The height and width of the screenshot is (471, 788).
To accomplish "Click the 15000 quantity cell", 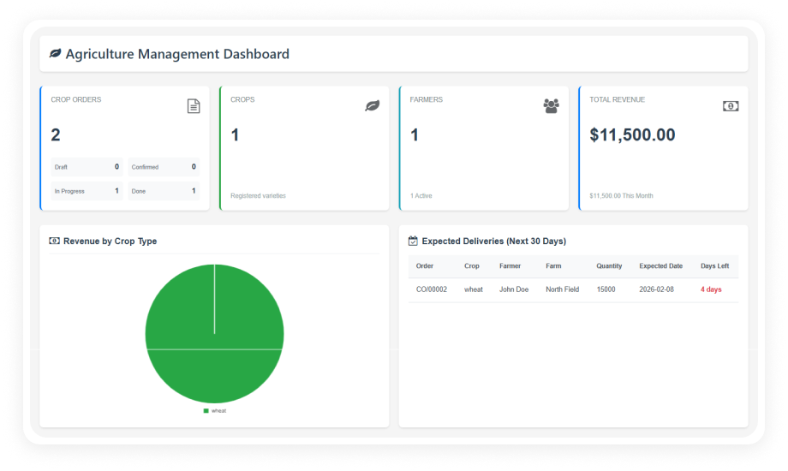I will tap(606, 289).
